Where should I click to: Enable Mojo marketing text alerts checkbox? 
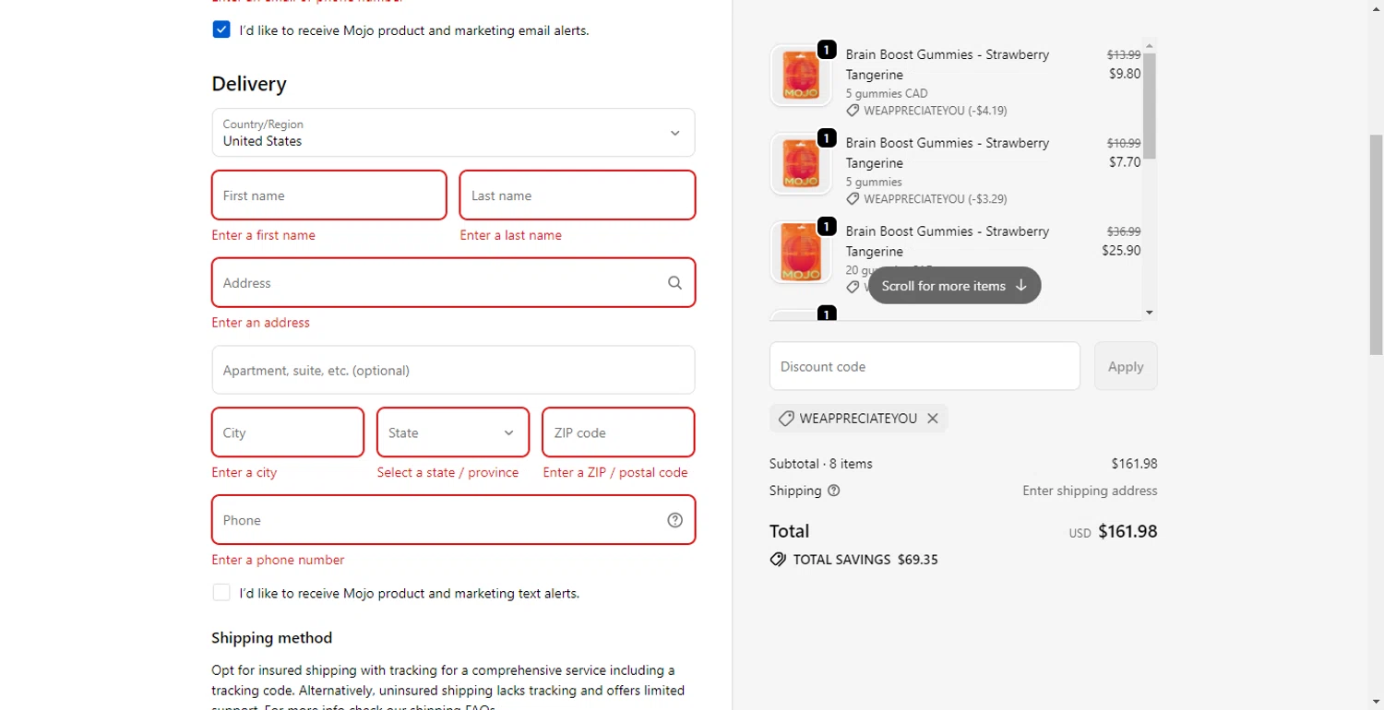pos(221,593)
